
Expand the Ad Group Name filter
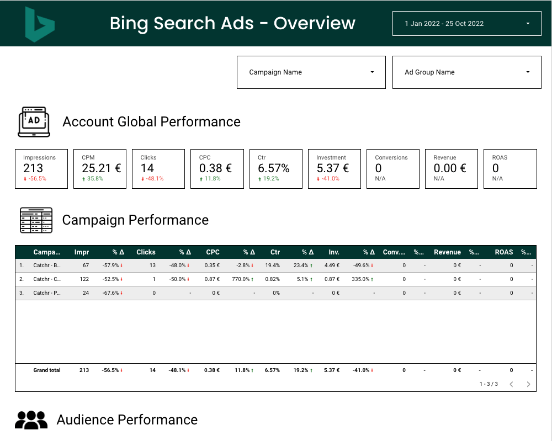click(x=466, y=72)
